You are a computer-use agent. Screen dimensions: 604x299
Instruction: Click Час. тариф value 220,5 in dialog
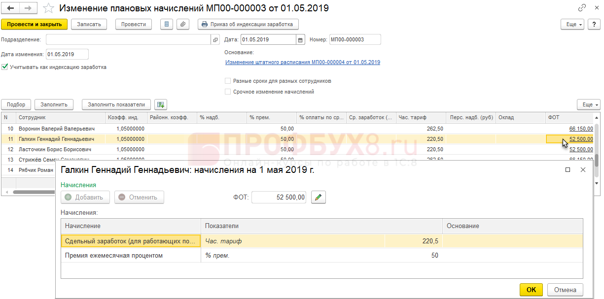413,241
